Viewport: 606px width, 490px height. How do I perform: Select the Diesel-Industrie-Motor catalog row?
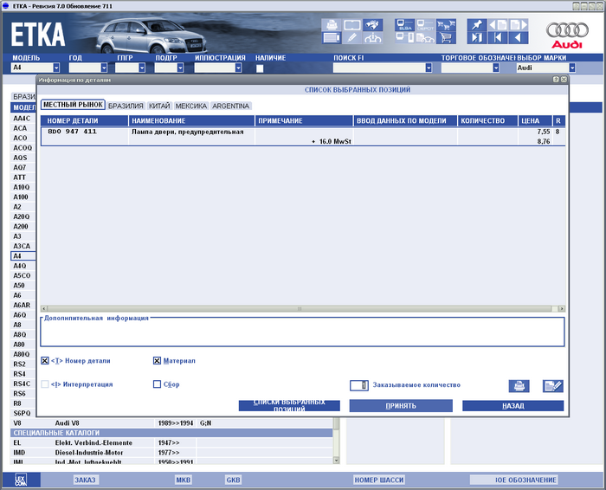coord(171,453)
